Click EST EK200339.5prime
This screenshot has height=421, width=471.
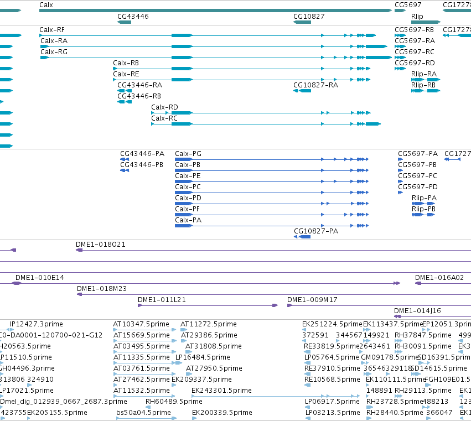click(x=222, y=413)
